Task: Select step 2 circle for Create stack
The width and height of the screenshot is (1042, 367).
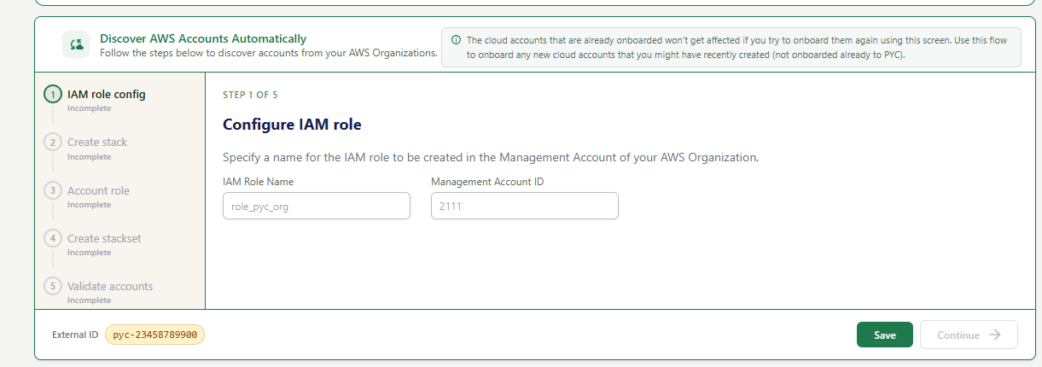Action: (x=53, y=143)
